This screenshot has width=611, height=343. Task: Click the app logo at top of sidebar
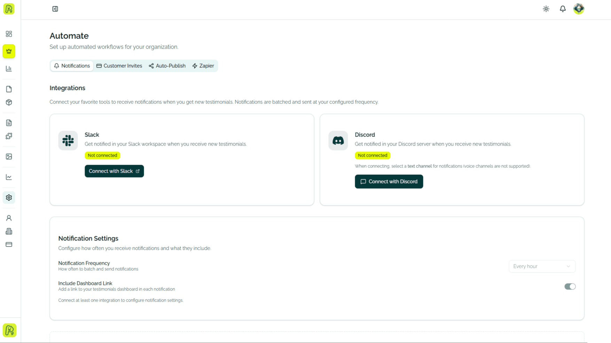coord(9,9)
